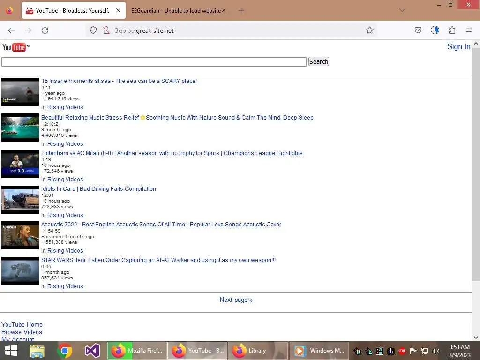The height and width of the screenshot is (360, 480).
Task: Open Acoustic 2022 Best English Songs link
Action: tap(161, 225)
